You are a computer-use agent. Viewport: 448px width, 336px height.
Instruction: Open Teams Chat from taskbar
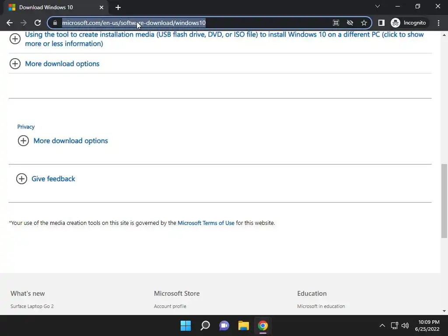click(x=224, y=325)
